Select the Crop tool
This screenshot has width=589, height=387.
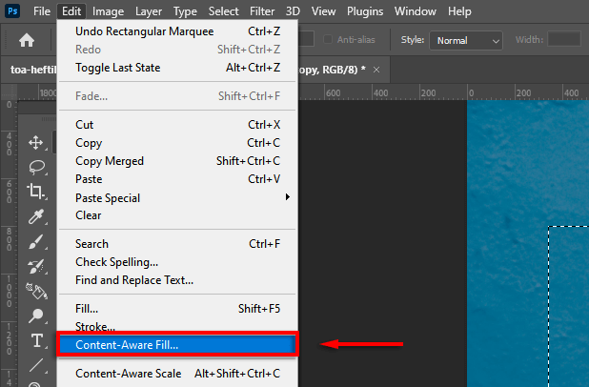pyautogui.click(x=35, y=192)
